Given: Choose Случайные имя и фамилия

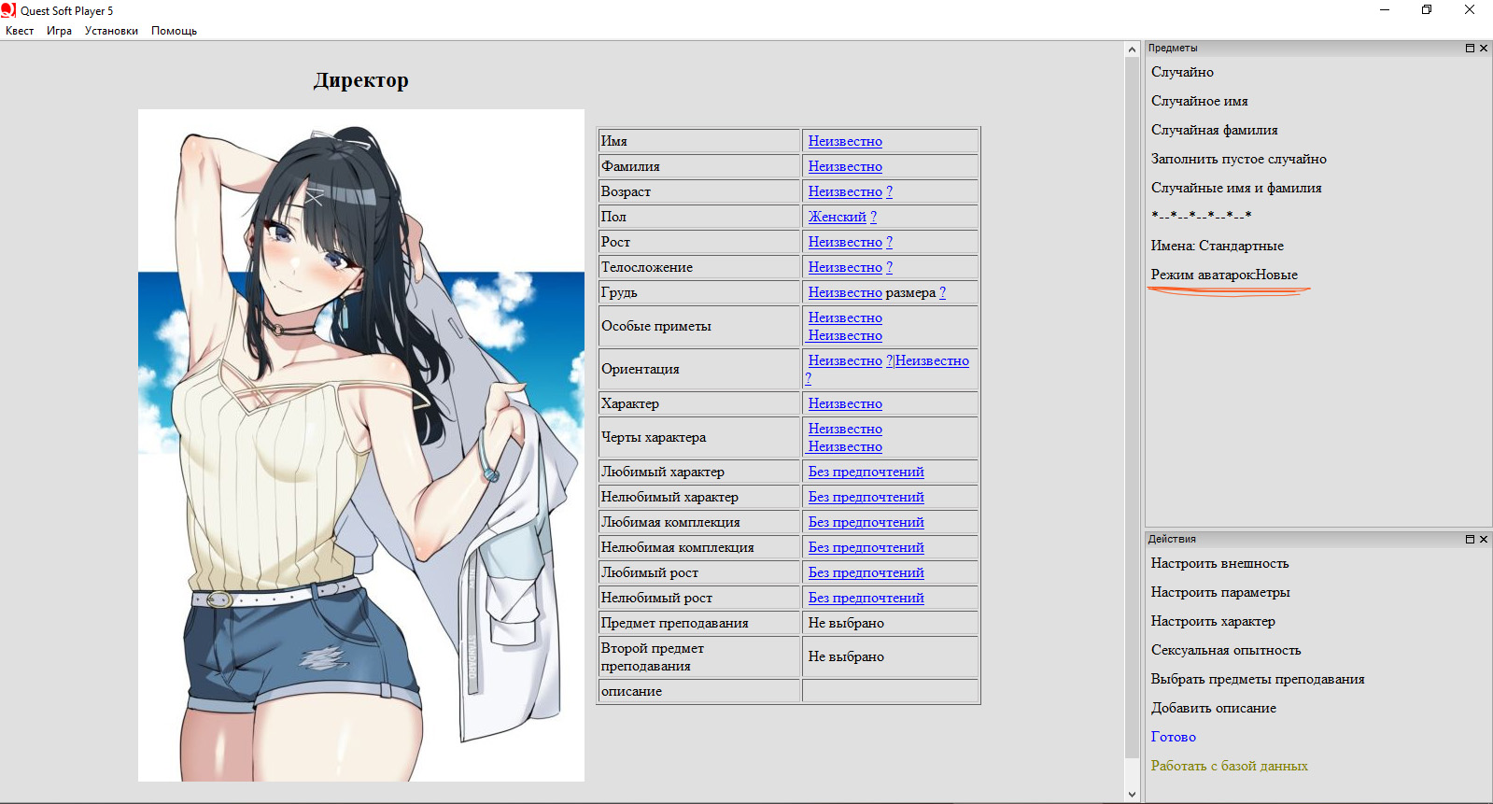Looking at the screenshot, I should 1236,188.
